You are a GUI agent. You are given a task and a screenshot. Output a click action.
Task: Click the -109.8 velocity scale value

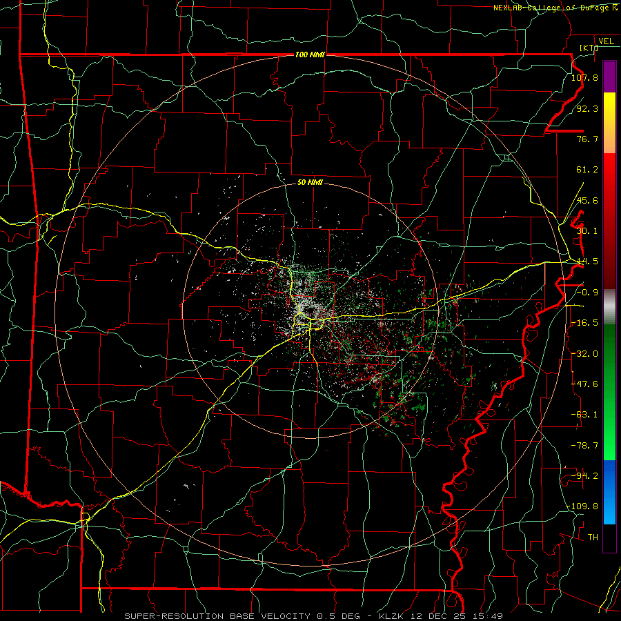click(582, 506)
